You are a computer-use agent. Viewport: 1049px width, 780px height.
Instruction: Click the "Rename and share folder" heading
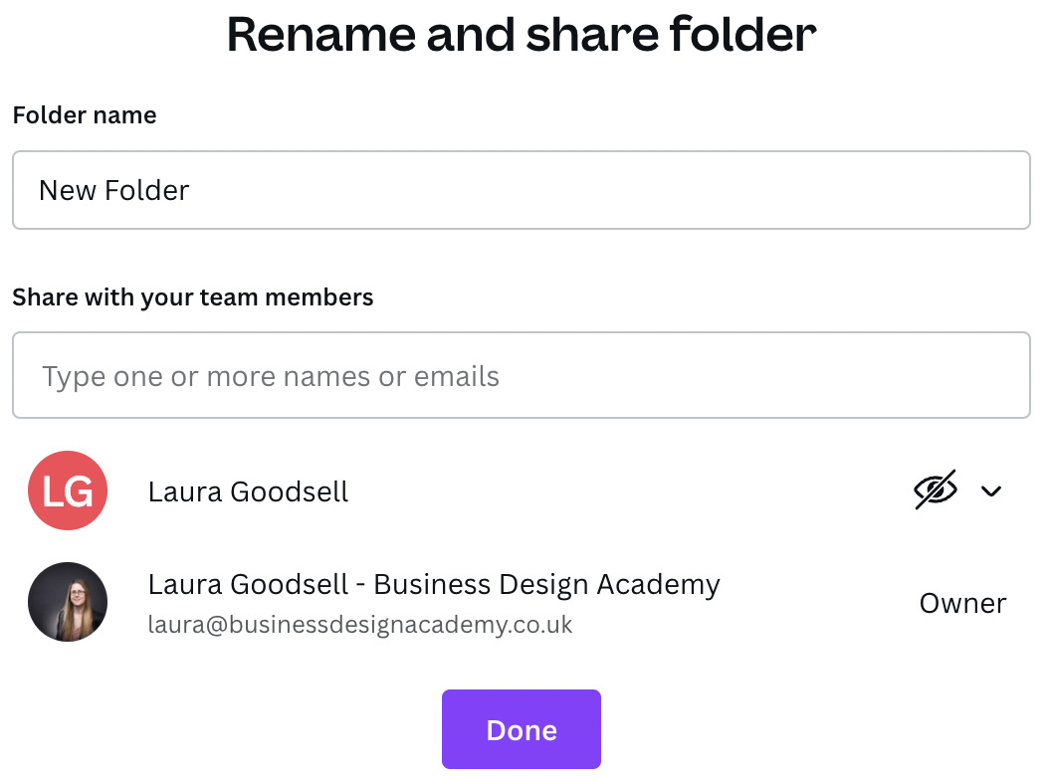(522, 36)
